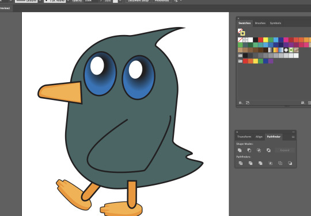Image resolution: width=311 pixels, height=216 pixels.
Task: Click the Exclude shape mode icon
Action: [x=268, y=150]
